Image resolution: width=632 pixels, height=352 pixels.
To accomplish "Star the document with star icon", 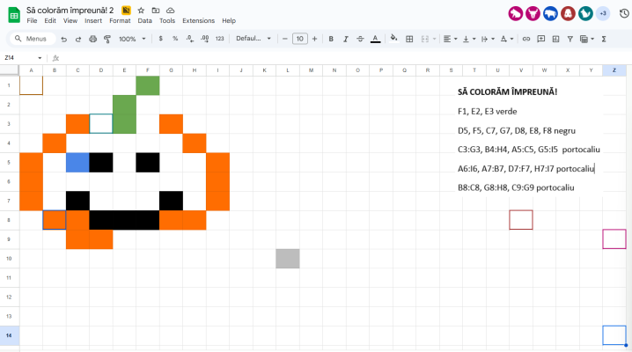I will click(x=141, y=10).
